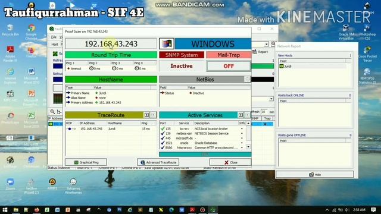The width and height of the screenshot is (381, 214).
Task: Click the 2:58 AM taskbar clock
Action: [x=359, y=210]
